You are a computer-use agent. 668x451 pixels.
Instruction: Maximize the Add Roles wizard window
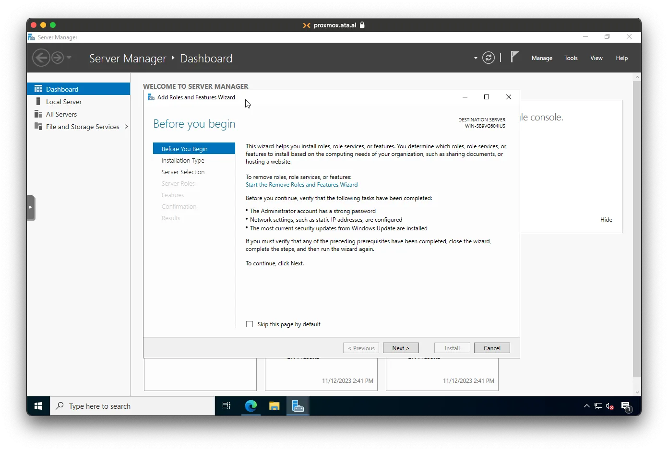(x=487, y=97)
